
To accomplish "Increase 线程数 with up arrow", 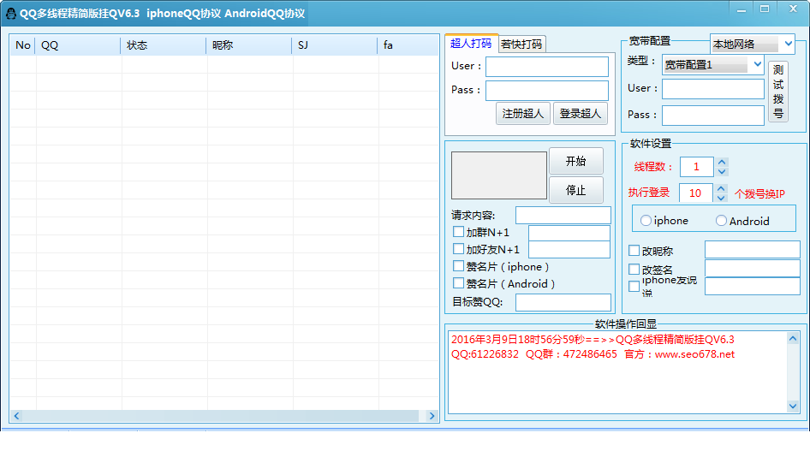I will 722,162.
